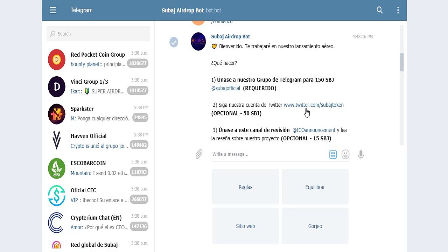Click the search magnifier icon in header

click(x=379, y=10)
